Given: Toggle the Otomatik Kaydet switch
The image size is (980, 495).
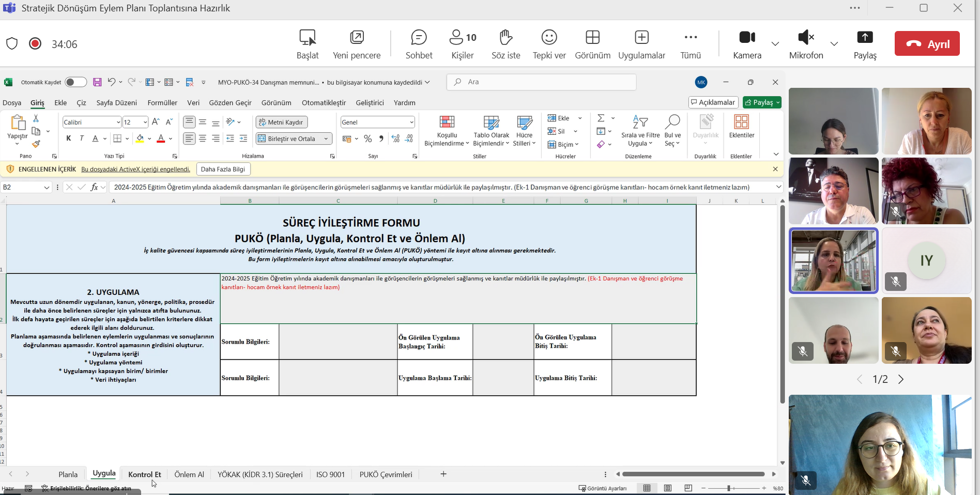Looking at the screenshot, I should pyautogui.click(x=75, y=82).
